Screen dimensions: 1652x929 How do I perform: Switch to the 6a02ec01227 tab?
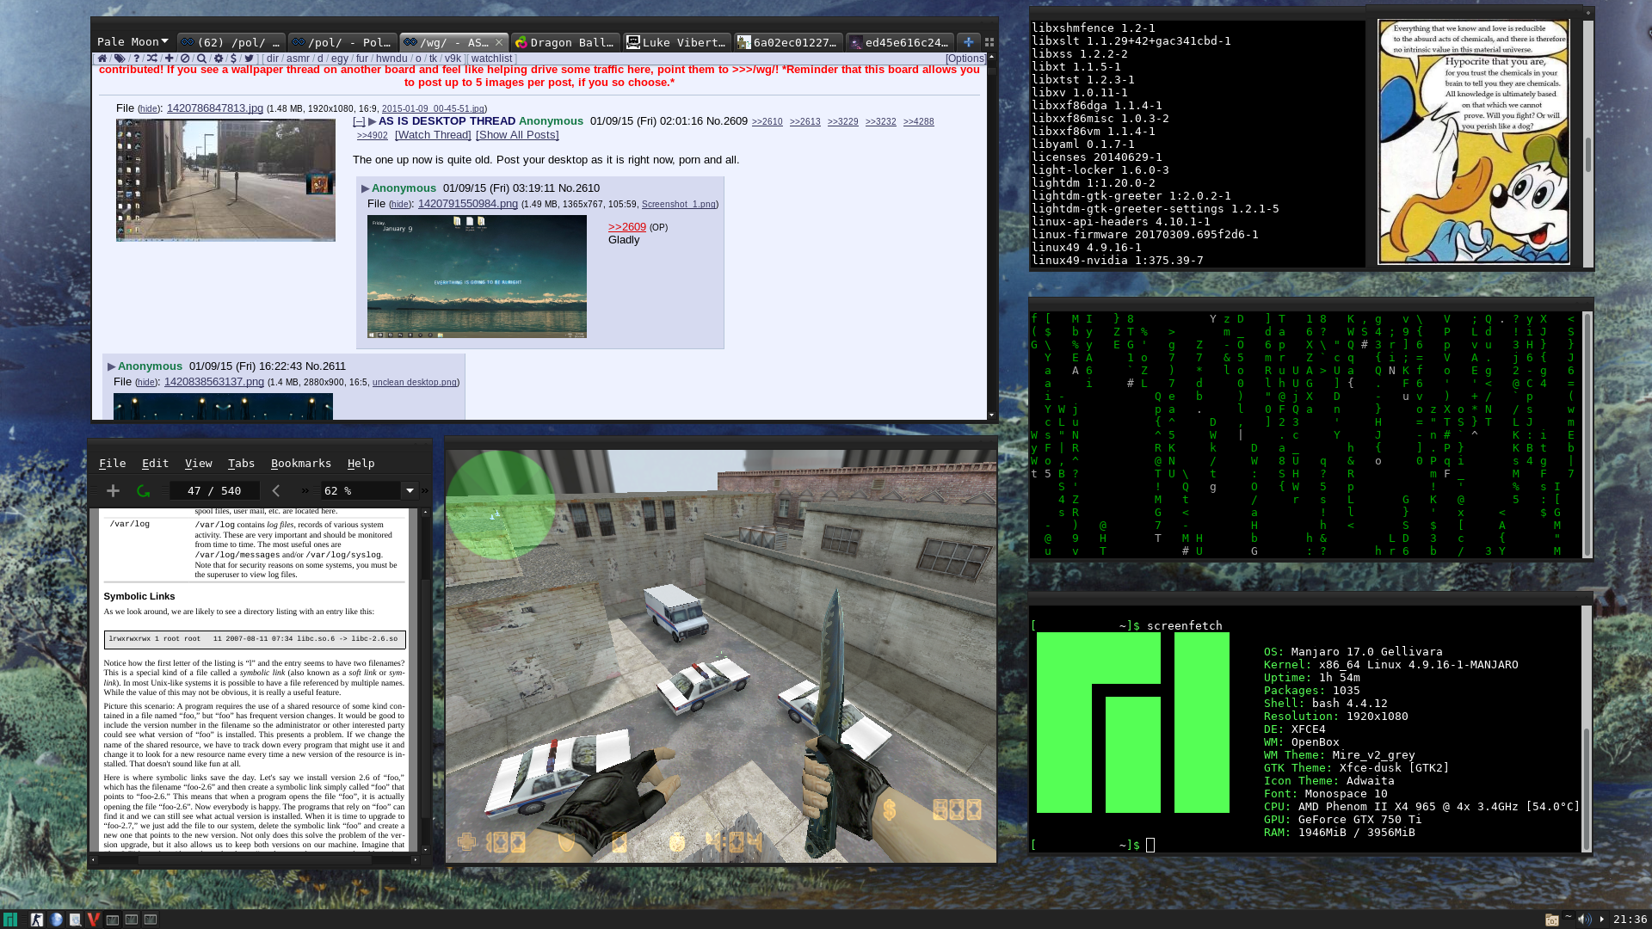[x=787, y=42]
